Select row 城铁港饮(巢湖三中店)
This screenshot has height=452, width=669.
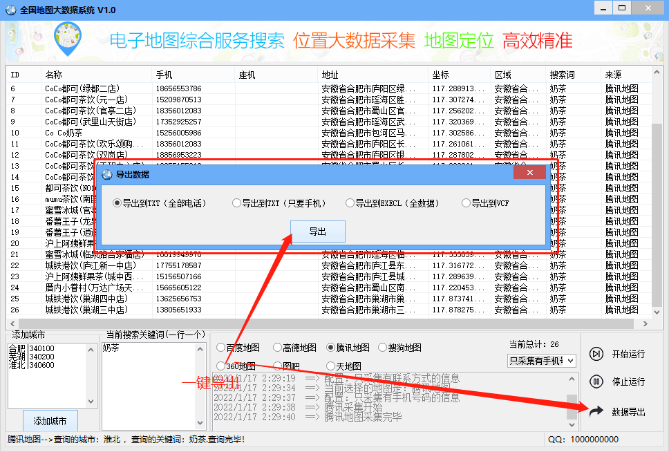click(x=330, y=310)
